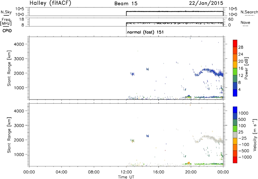
Task: Select the 'Nave' legend label
Action: coord(245,22)
